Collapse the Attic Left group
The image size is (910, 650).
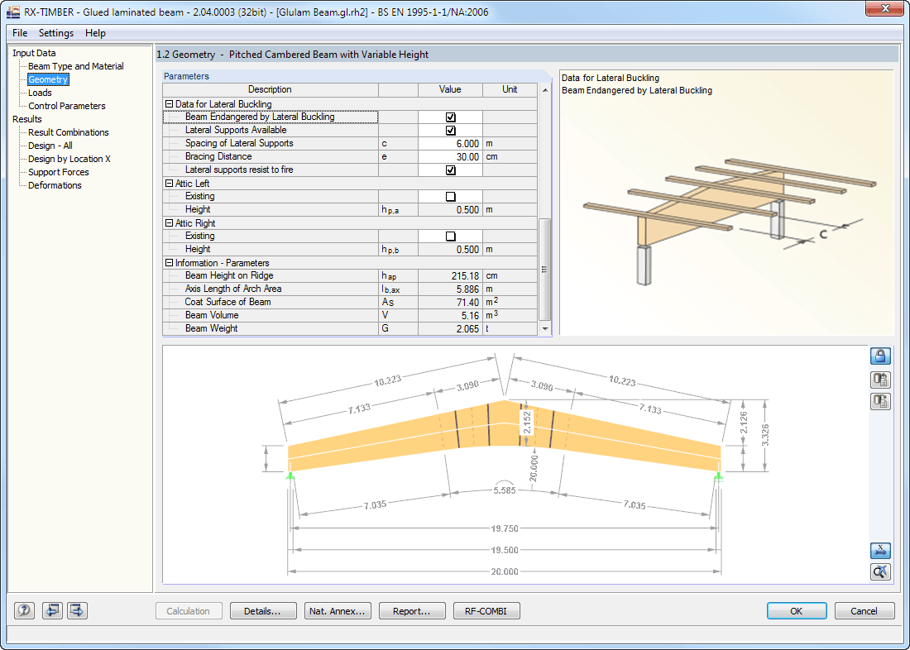(170, 184)
